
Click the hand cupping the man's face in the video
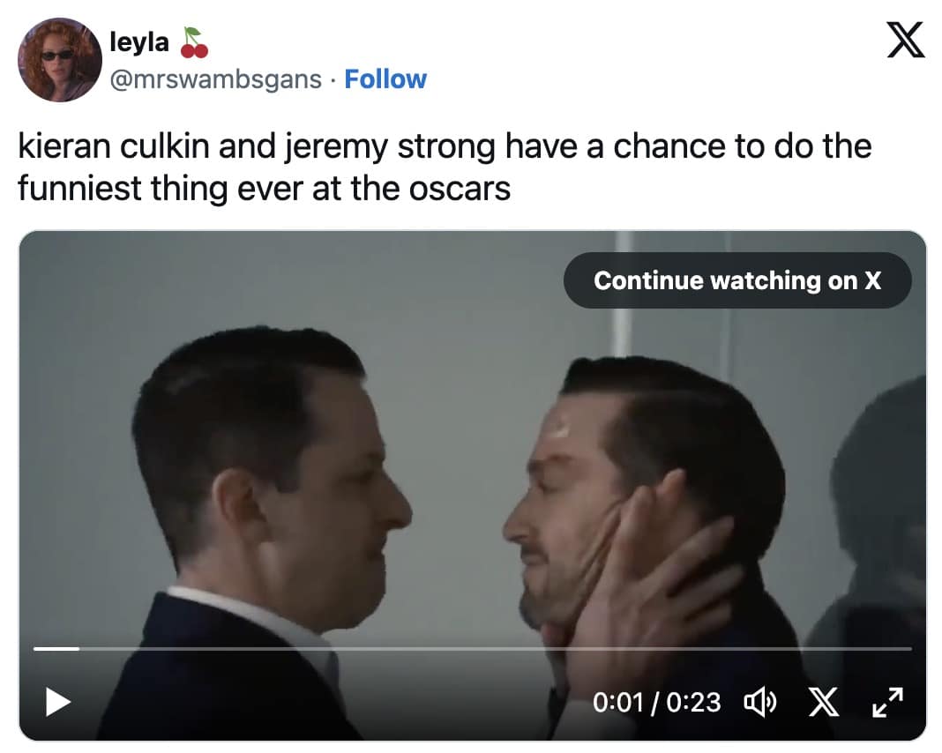(653, 573)
